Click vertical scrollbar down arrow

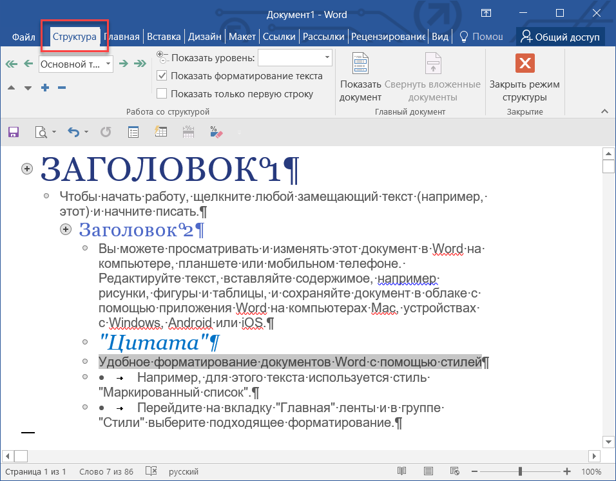point(608,442)
